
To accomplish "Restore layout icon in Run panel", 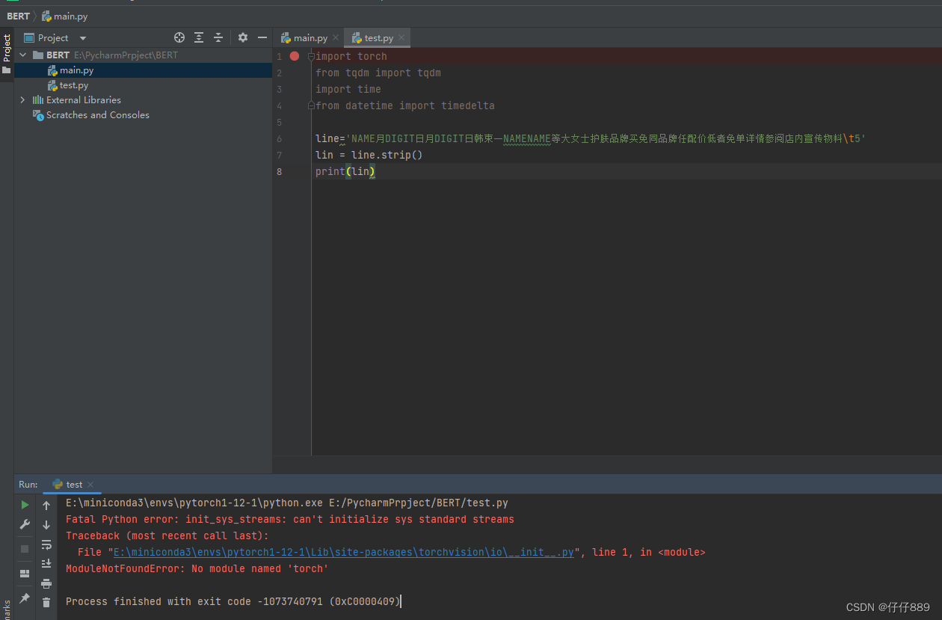I will pos(25,573).
